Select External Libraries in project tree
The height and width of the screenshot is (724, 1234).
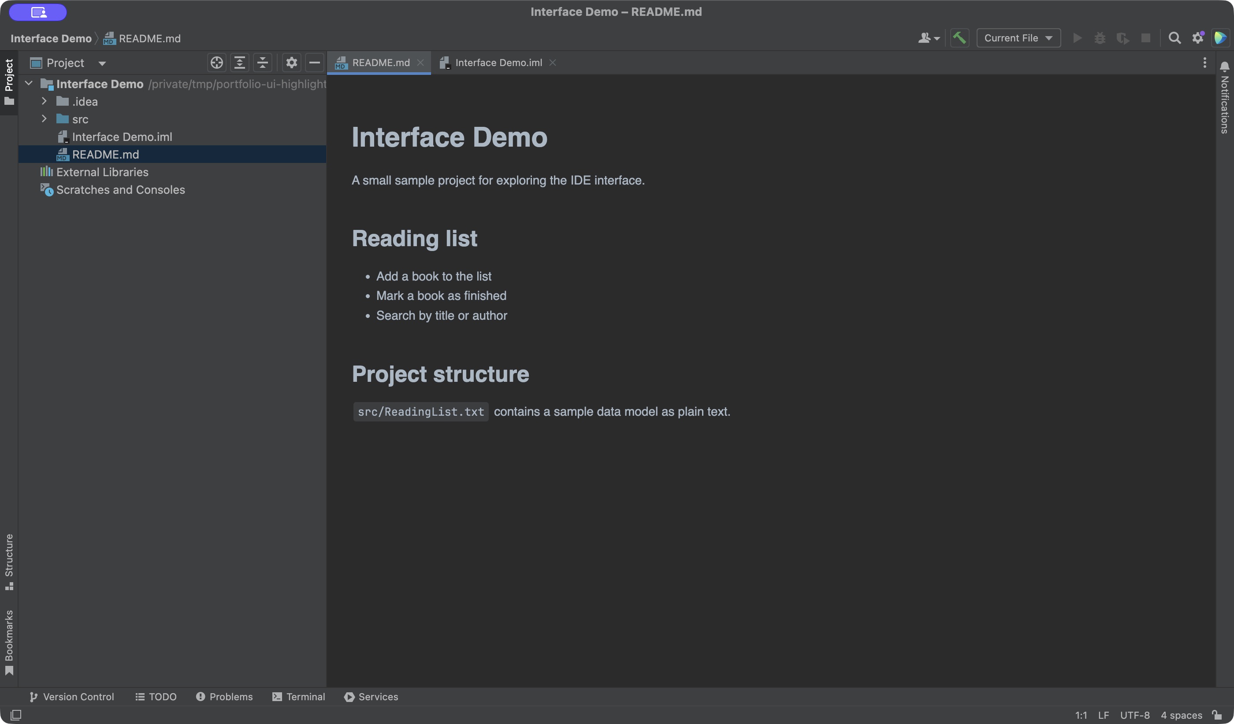pyautogui.click(x=172, y=172)
